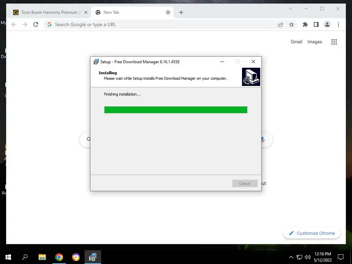352x264 pixels.
Task: Open the Chrome extensions puzzle icon
Action: [x=305, y=24]
